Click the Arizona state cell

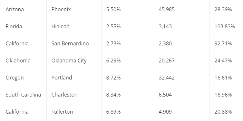point(24,9)
